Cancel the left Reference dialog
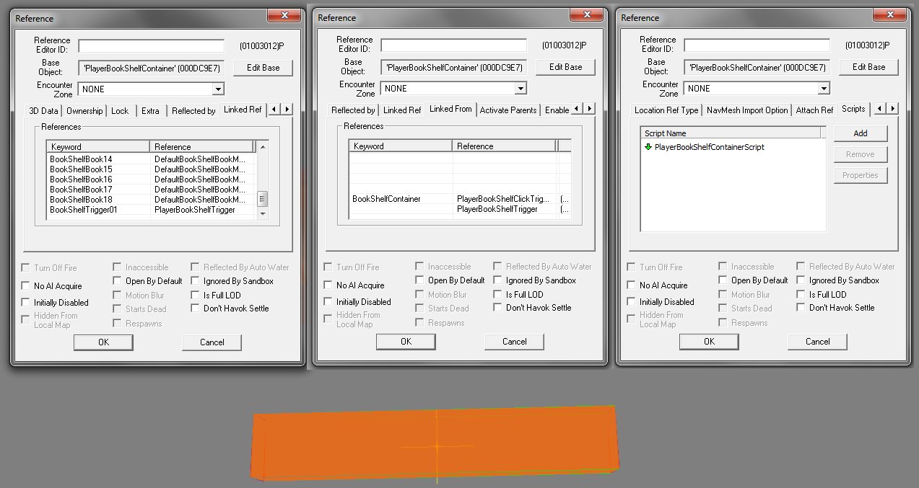The width and height of the screenshot is (919, 488). 212,342
